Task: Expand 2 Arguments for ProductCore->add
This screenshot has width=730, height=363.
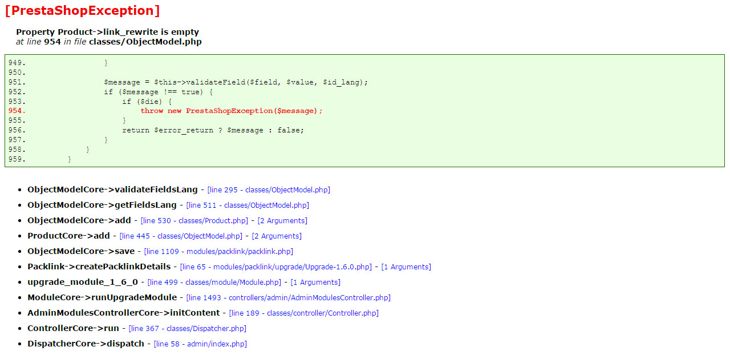Action: pyautogui.click(x=277, y=236)
